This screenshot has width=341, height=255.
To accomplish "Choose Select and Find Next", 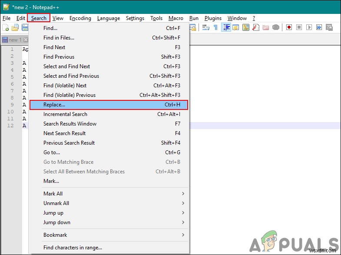I will [x=109, y=66].
